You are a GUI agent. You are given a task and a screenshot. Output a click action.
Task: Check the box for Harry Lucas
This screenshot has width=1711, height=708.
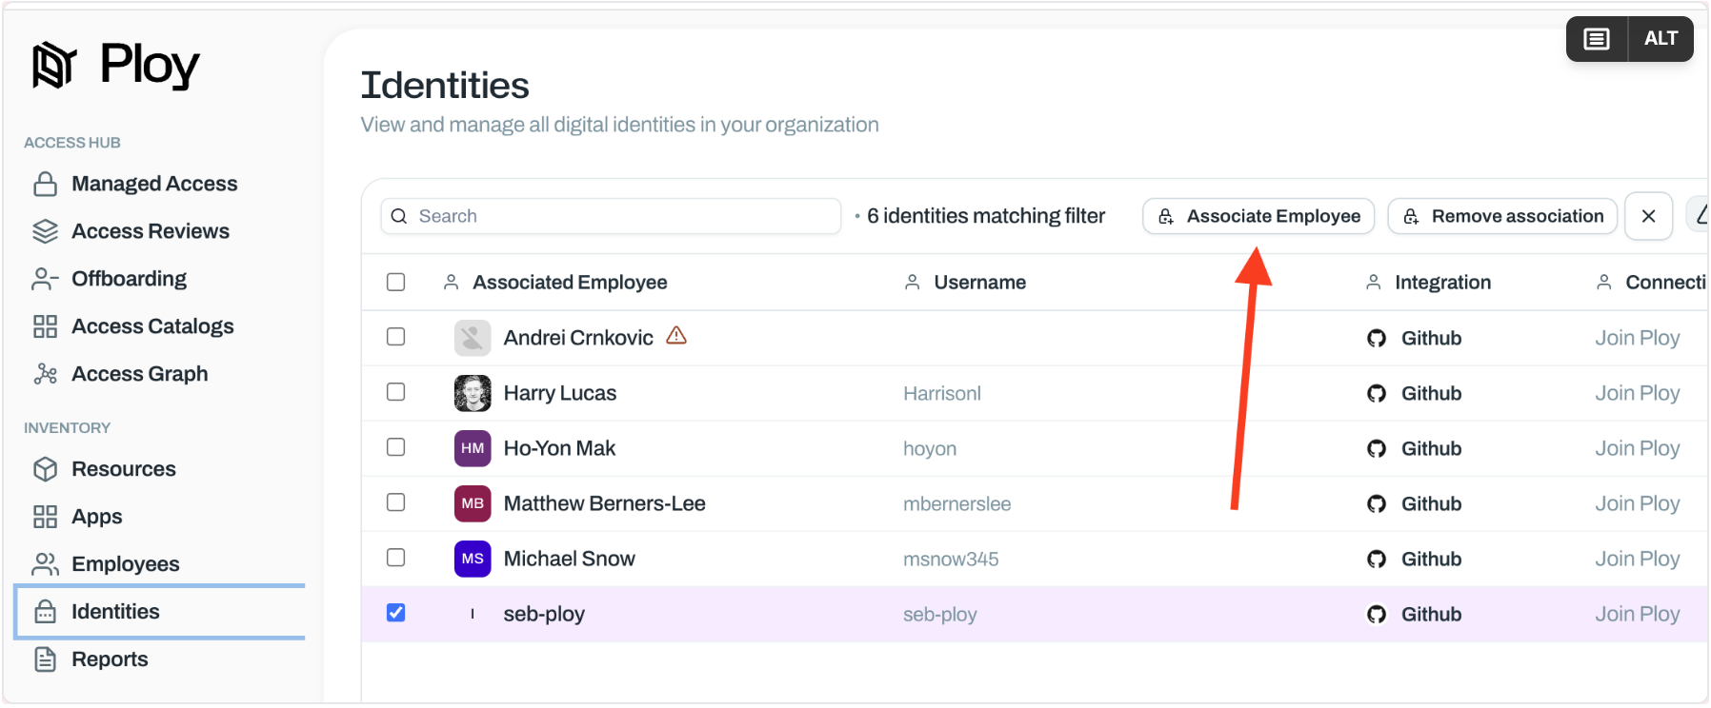(x=396, y=392)
